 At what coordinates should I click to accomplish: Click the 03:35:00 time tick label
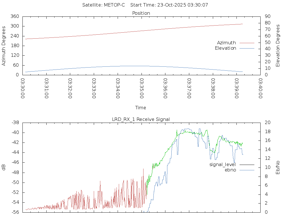(141, 88)
